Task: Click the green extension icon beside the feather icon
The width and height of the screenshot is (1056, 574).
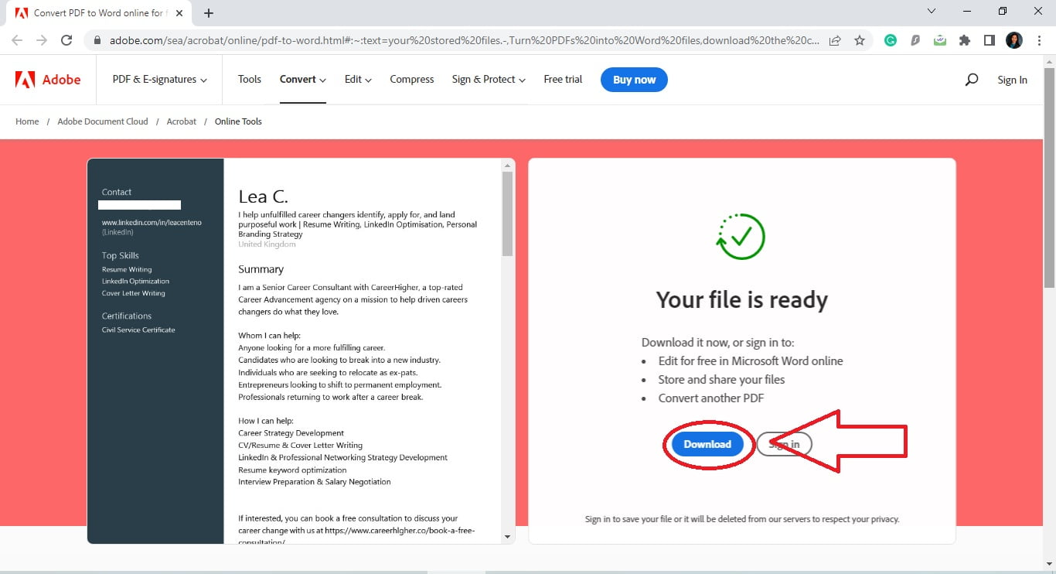Action: [x=940, y=40]
